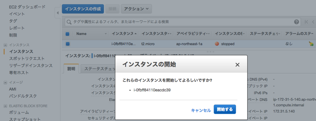Click instance ID i-0fbff84110eacdc39 in dialog
Image resolution: width=316 pixels, height=121 pixels.
click(152, 90)
